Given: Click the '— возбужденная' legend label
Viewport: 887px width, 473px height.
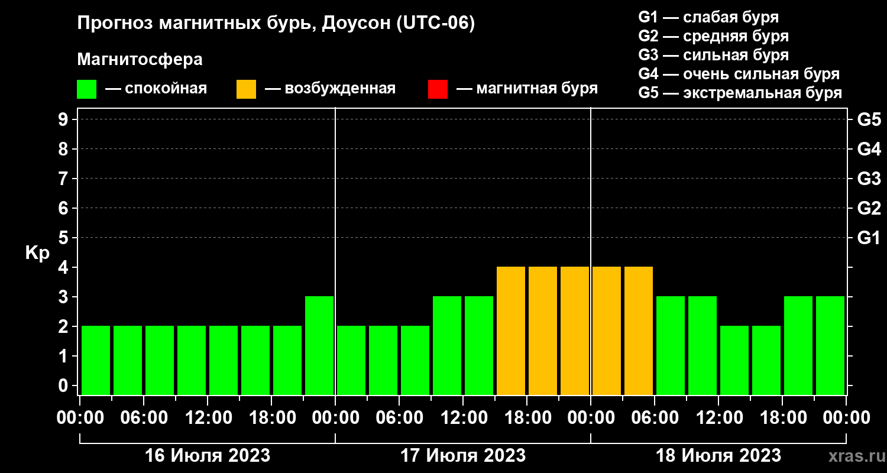Looking at the screenshot, I should point(330,89).
